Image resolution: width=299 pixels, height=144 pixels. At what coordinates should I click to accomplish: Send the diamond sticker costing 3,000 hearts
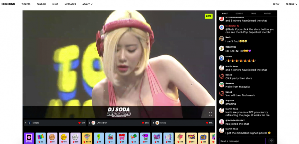[87, 138]
